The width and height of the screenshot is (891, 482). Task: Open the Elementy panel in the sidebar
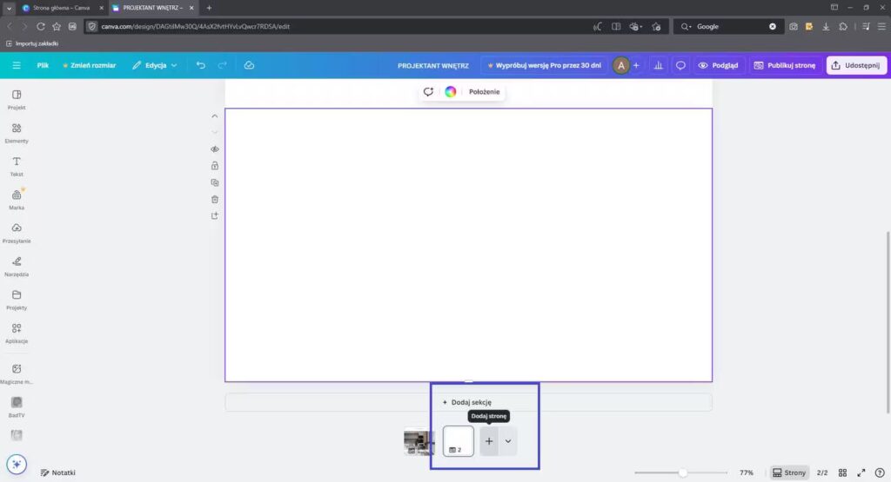click(x=17, y=133)
